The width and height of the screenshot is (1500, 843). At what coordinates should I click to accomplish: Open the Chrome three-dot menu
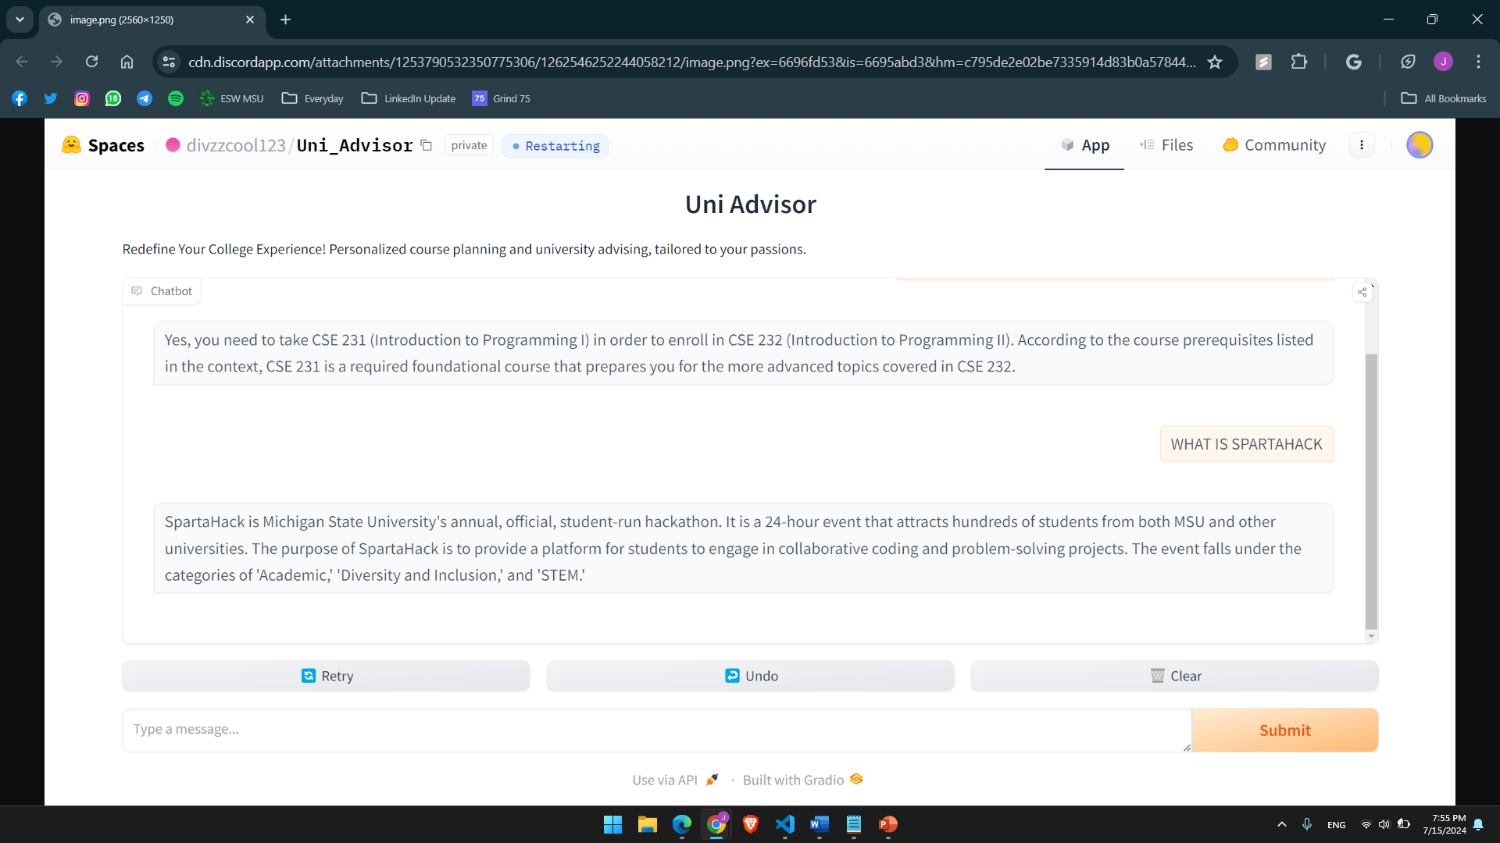pyautogui.click(x=1478, y=62)
